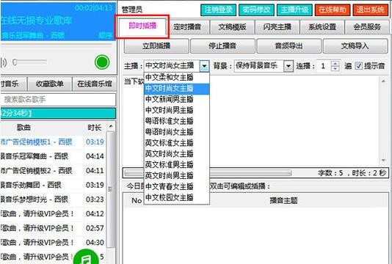Click the song list vertical scrollbar
Viewport: 392px width, 264px height.
110,190
